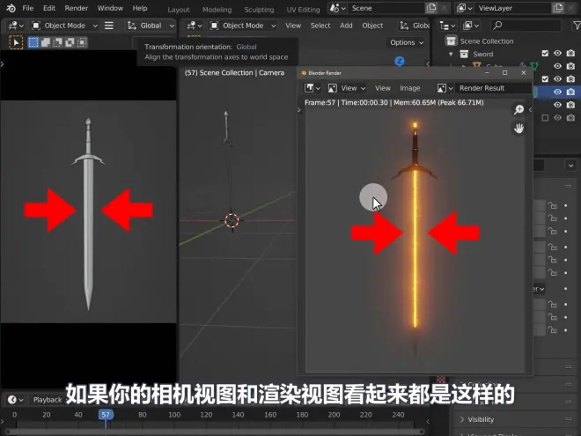This screenshot has width=581, height=436.
Task: Enable the unchecked collection checkbox in Outliner
Action: (x=545, y=118)
